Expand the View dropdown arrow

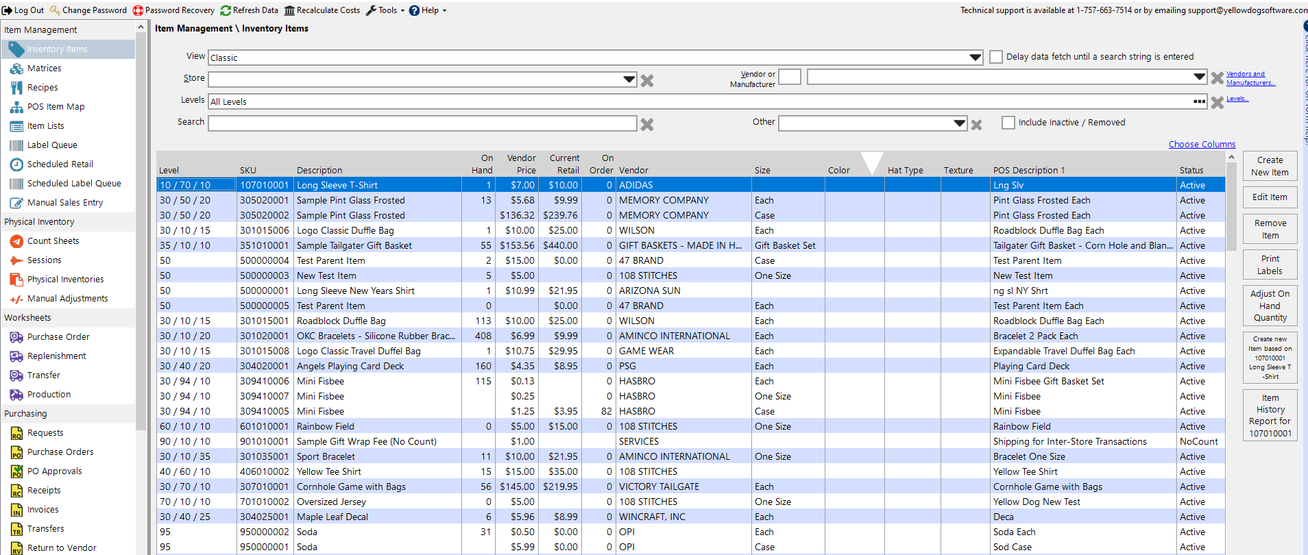(975, 58)
